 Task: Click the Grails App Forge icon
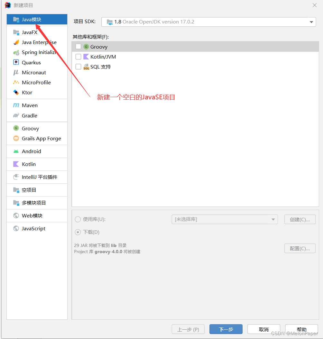[x=16, y=138]
